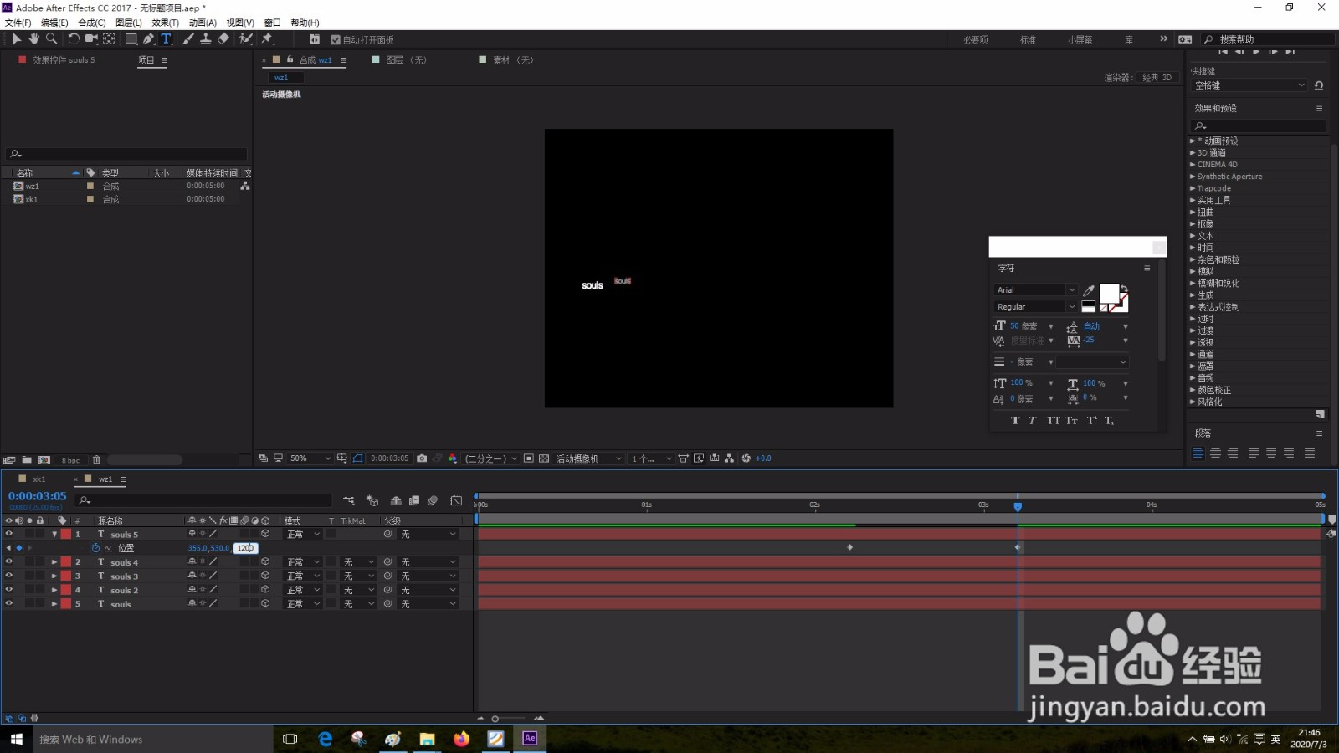Select the 小屏幕 workspace button
This screenshot has width=1339, height=753.
(x=1080, y=39)
